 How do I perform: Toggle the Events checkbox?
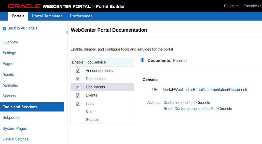[x=78, y=95]
